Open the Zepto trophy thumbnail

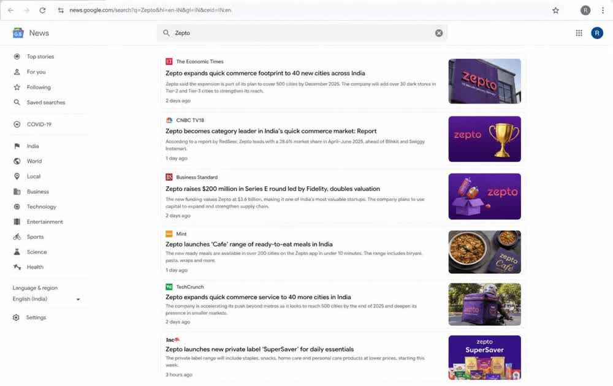484,138
